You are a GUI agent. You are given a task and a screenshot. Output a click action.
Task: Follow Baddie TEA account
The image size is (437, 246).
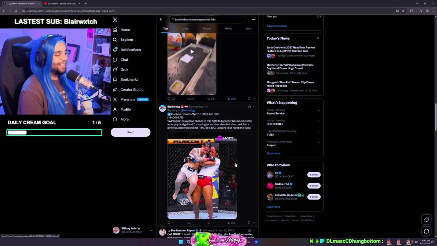tap(314, 186)
